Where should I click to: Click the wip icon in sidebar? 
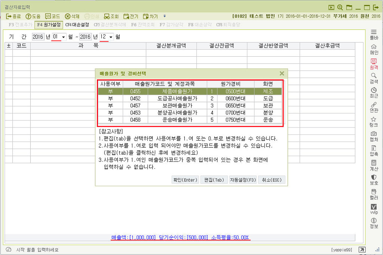point(374,209)
